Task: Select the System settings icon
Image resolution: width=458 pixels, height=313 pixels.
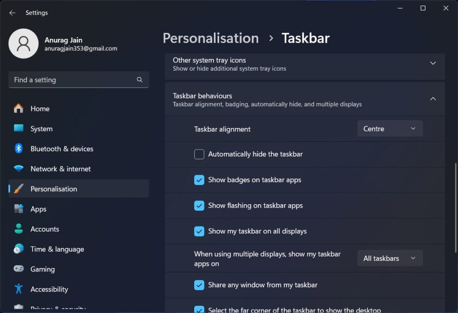Action: point(19,128)
